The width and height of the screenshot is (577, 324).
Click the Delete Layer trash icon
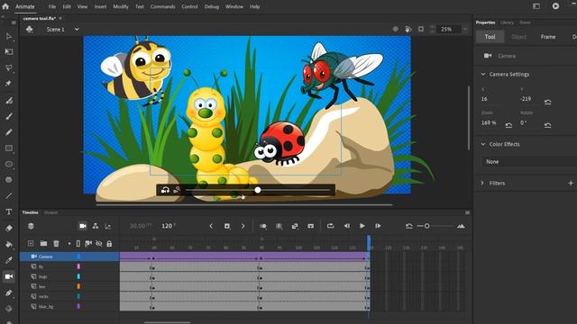(56, 243)
